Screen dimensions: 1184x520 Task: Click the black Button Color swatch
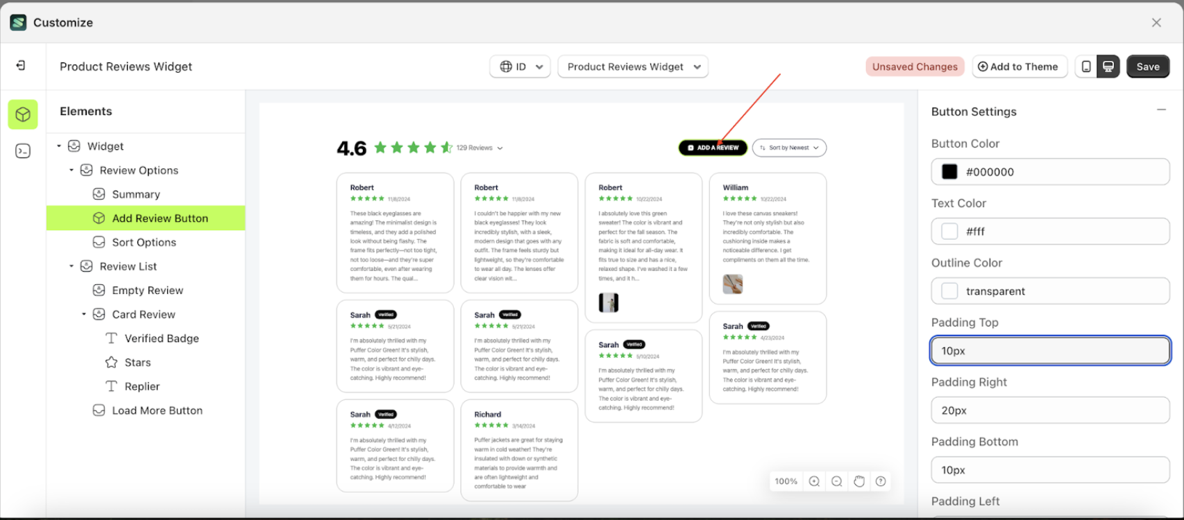(x=949, y=172)
